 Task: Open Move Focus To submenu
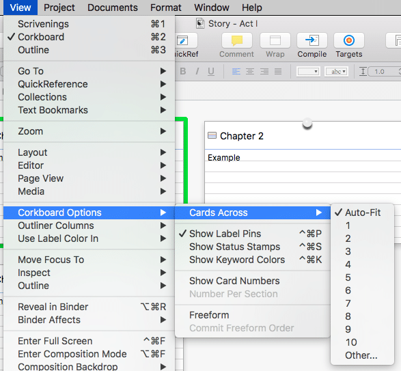[89, 260]
